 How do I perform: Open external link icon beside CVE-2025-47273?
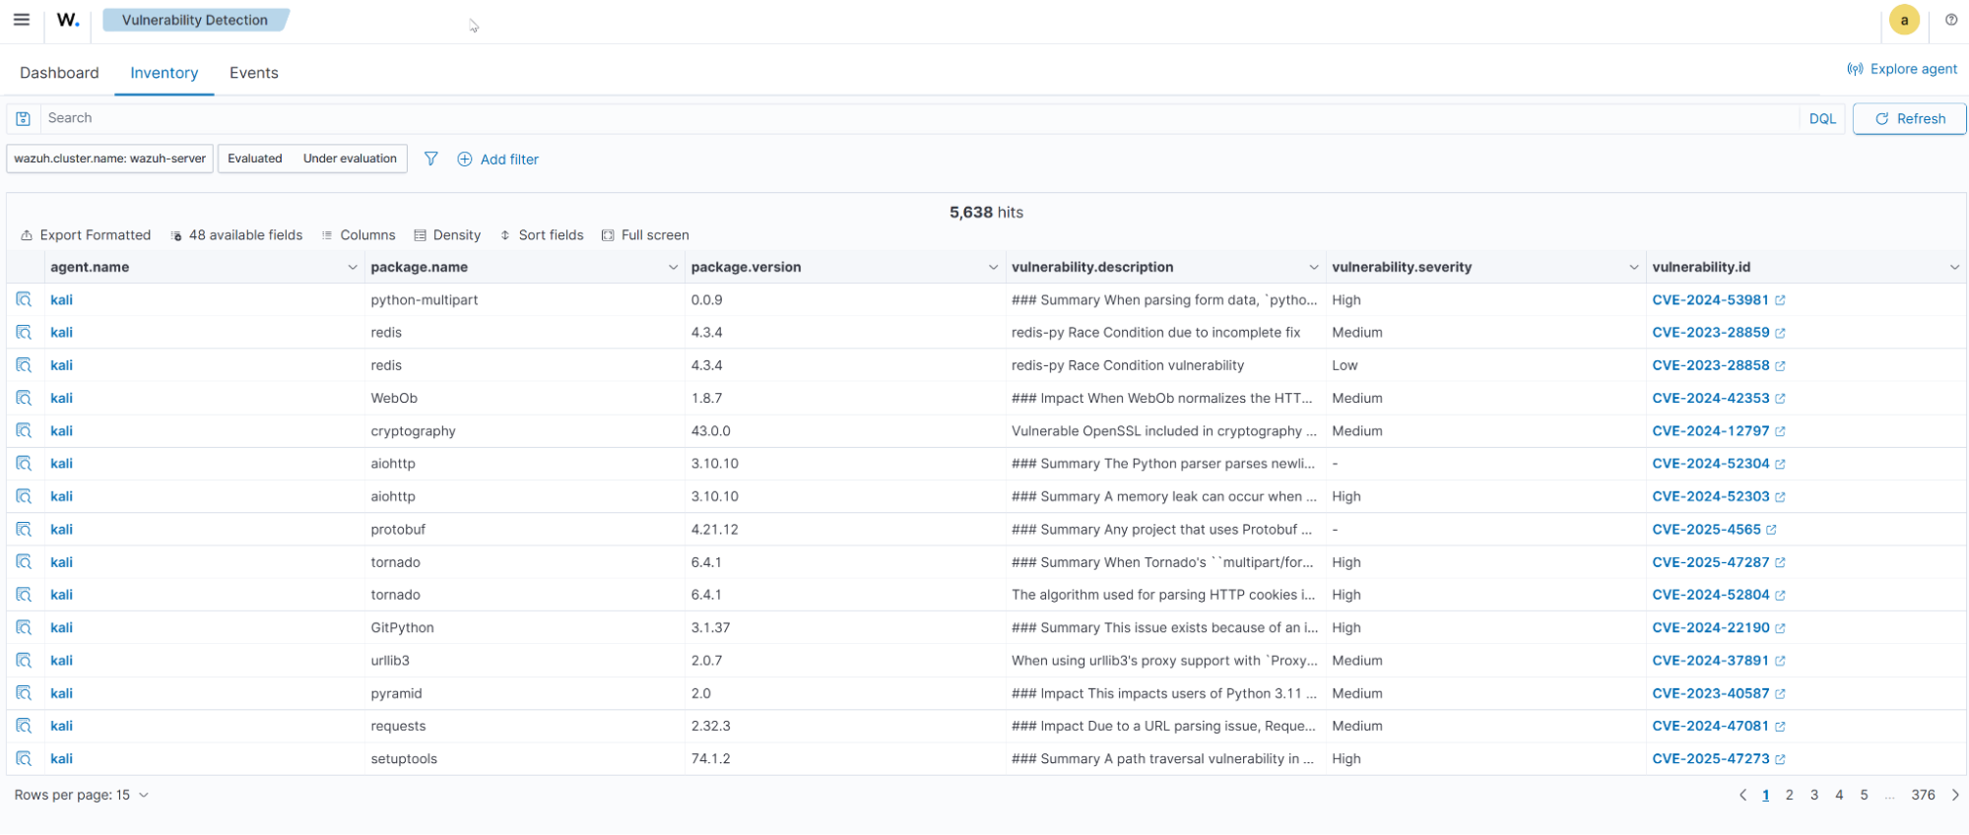tap(1780, 759)
